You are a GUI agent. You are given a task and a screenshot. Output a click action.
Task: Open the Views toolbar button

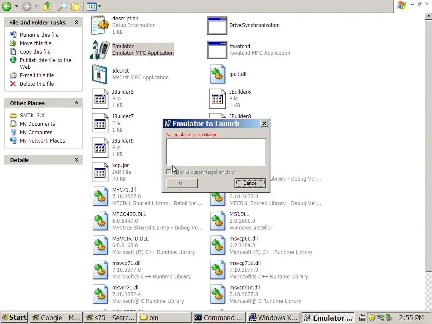[92, 6]
